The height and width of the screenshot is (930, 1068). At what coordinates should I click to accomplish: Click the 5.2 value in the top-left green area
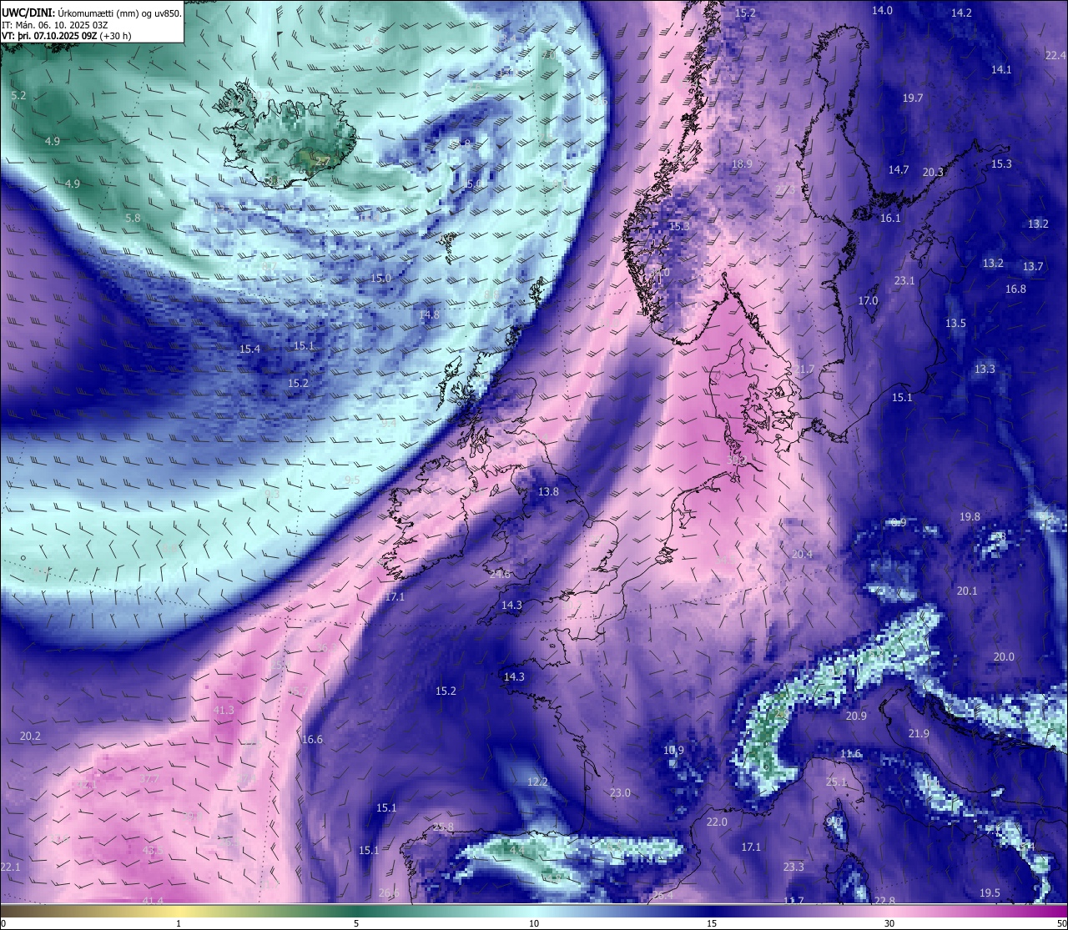18,95
